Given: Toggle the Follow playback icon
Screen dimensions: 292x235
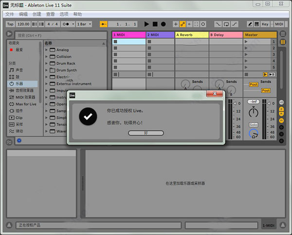Looking at the screenshot, I should (104, 24).
